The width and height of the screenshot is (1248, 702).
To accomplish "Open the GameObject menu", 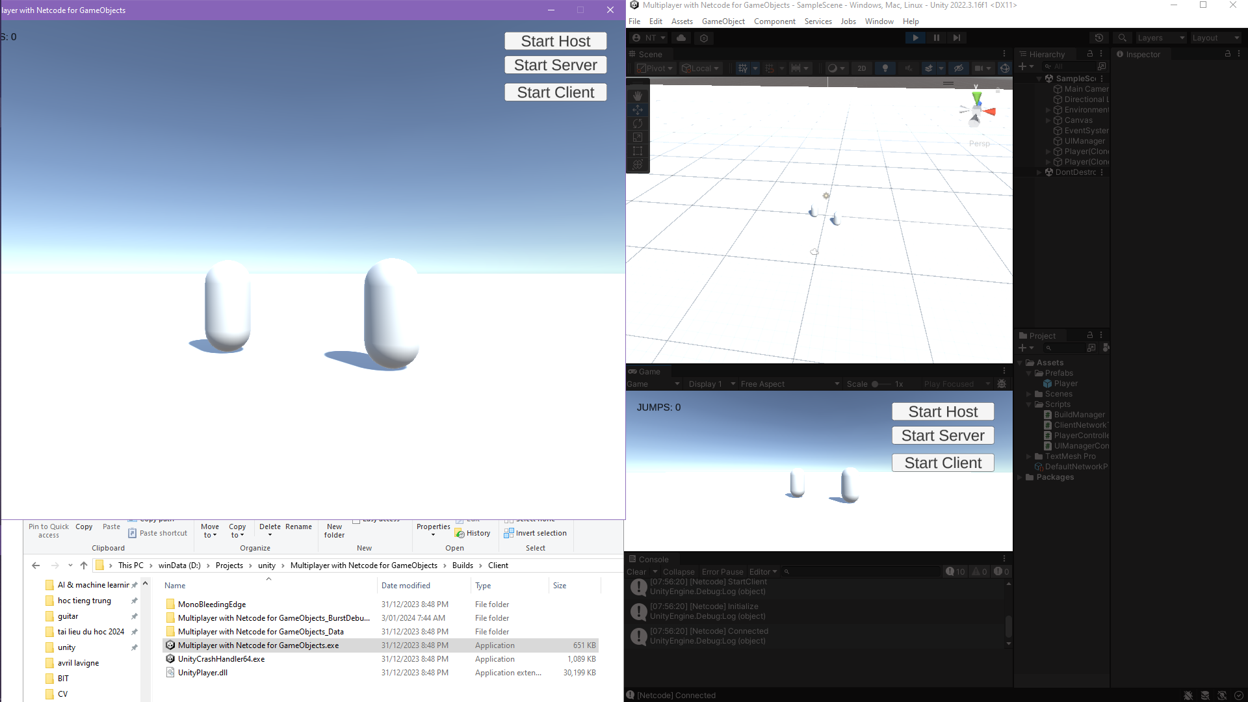I will pos(723,21).
